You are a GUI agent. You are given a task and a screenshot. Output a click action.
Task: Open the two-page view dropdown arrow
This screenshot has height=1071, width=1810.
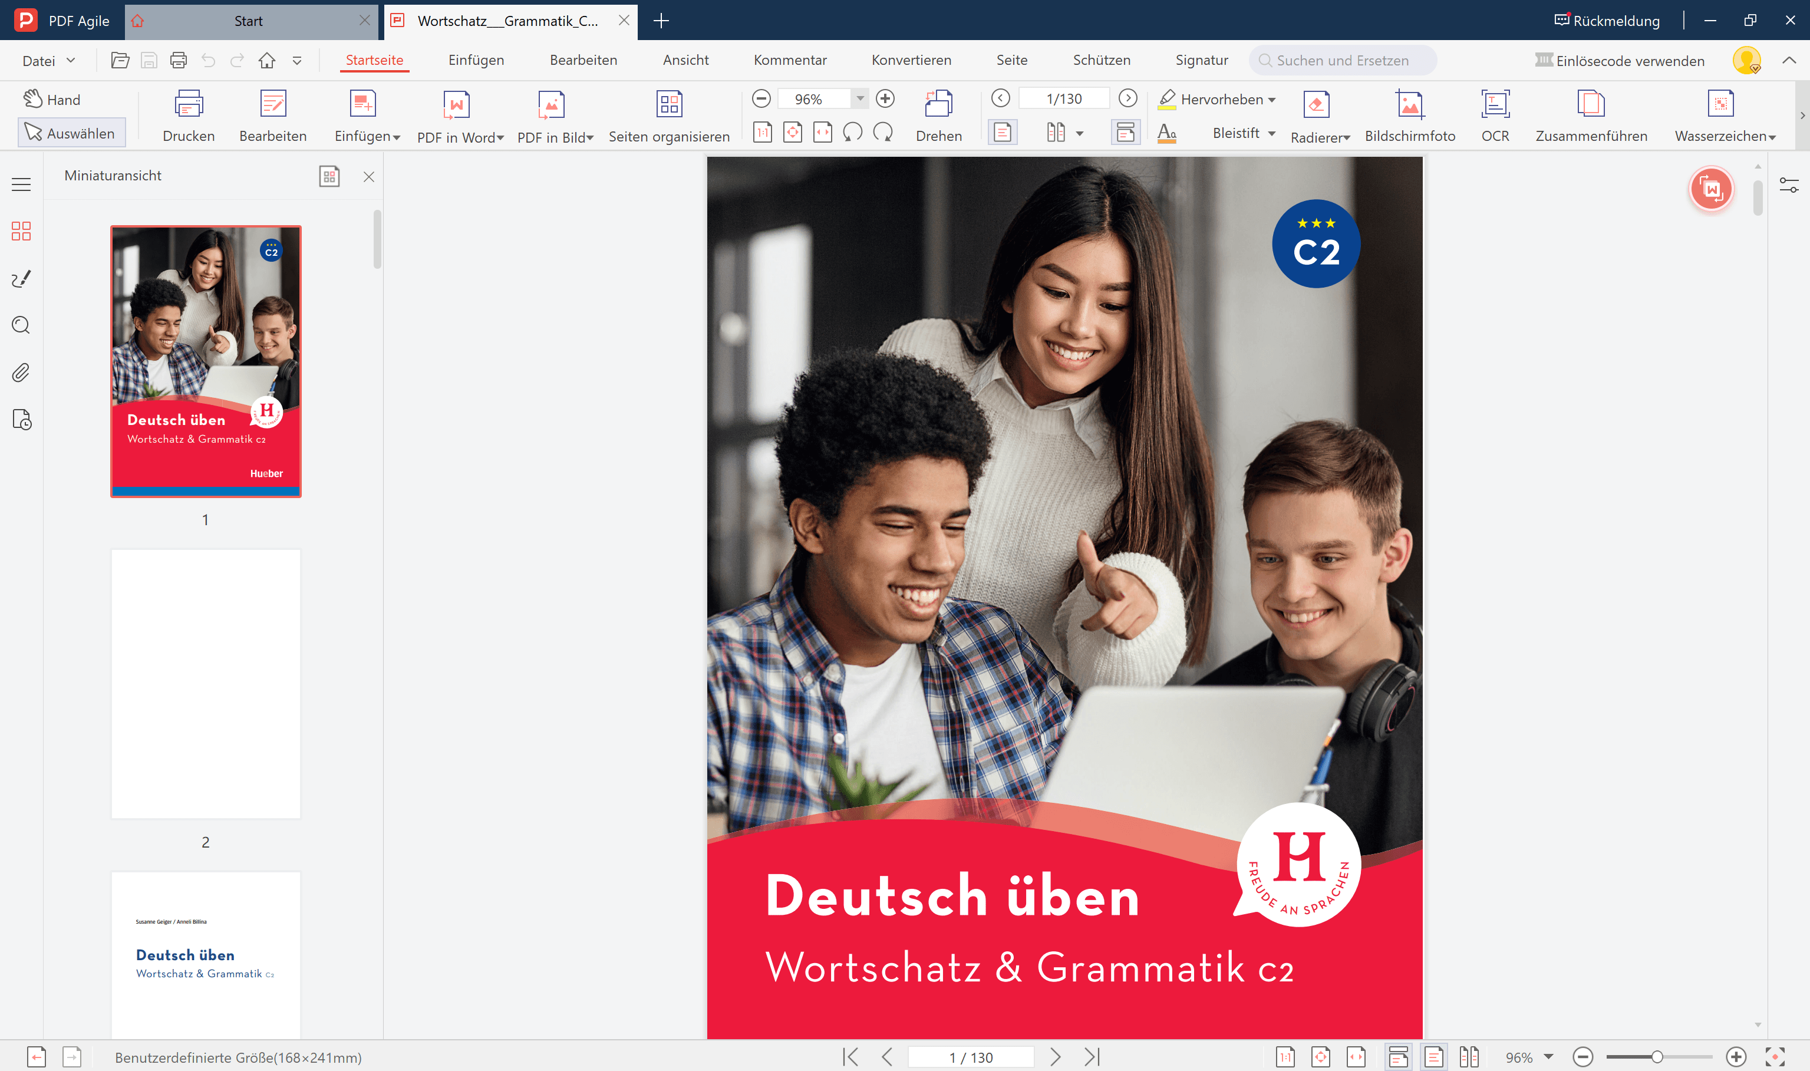(x=1079, y=134)
